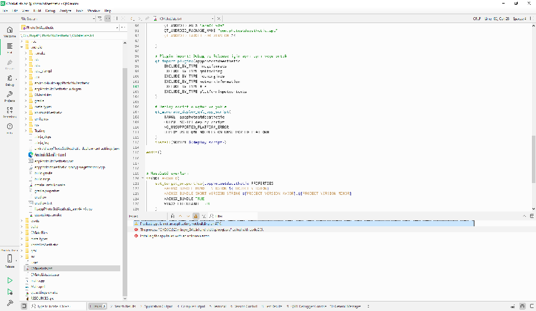The height and width of the screenshot is (311, 536).
Task: Open Projects mode with wrench icon
Action: 9,97
